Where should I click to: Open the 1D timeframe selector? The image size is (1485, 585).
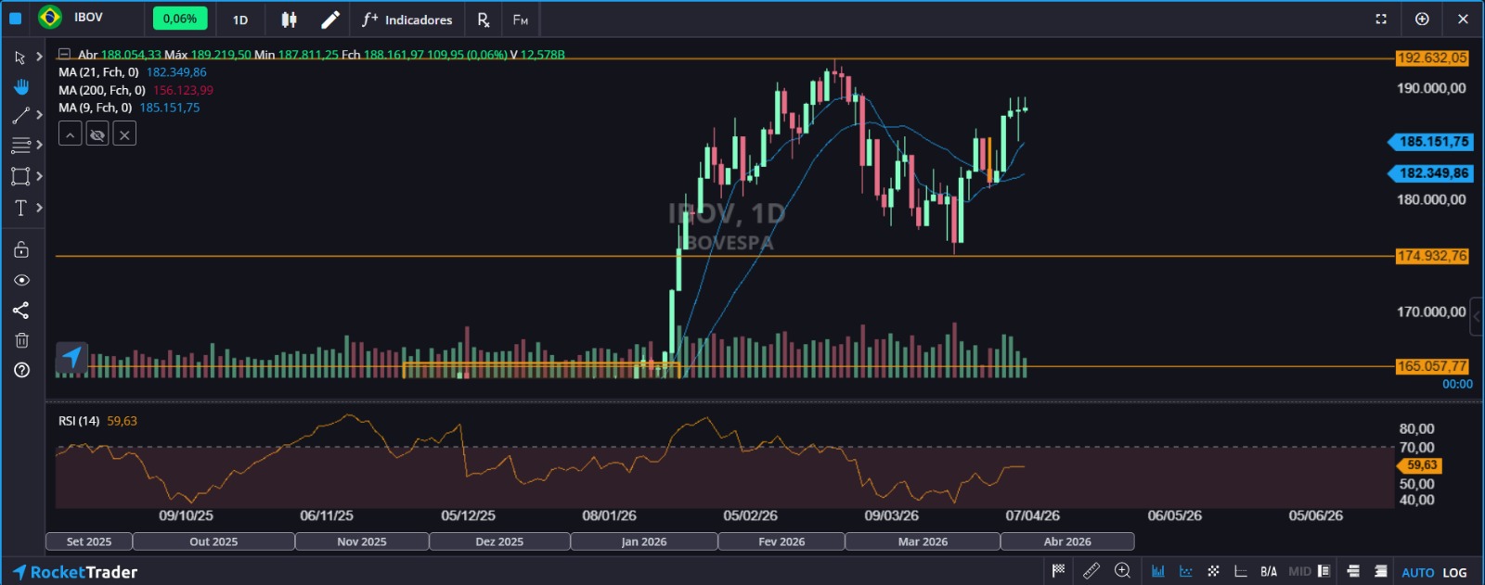[240, 19]
